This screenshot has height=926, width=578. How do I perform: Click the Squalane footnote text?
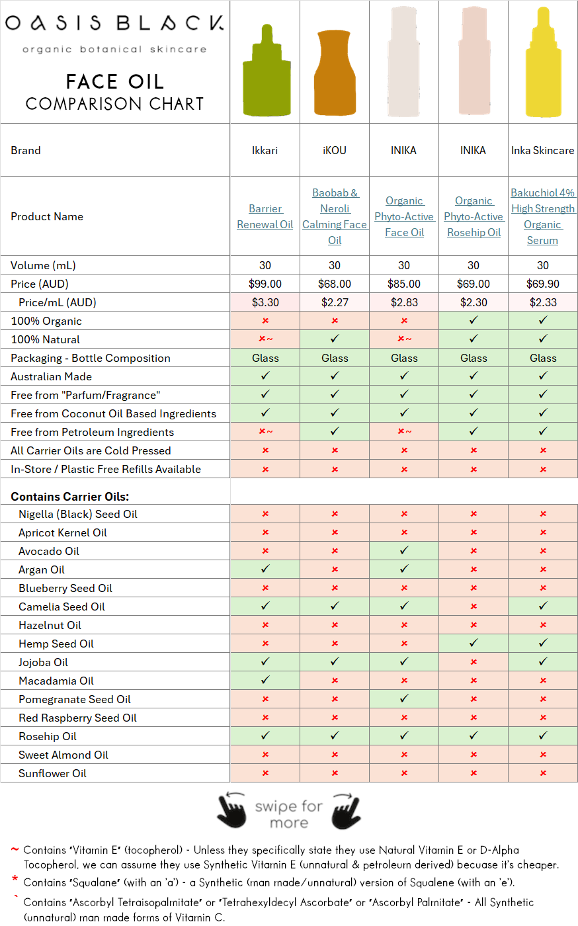pyautogui.click(x=268, y=882)
